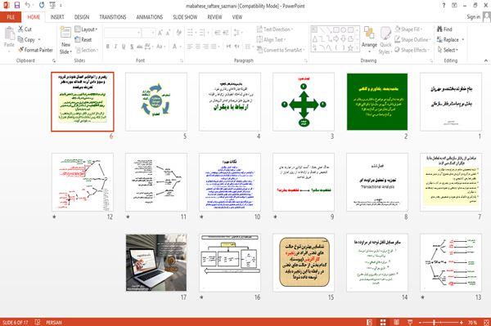The height and width of the screenshot is (326, 491).
Task: Start slideshow from beginning icon in Quick Access
Action: point(52,6)
